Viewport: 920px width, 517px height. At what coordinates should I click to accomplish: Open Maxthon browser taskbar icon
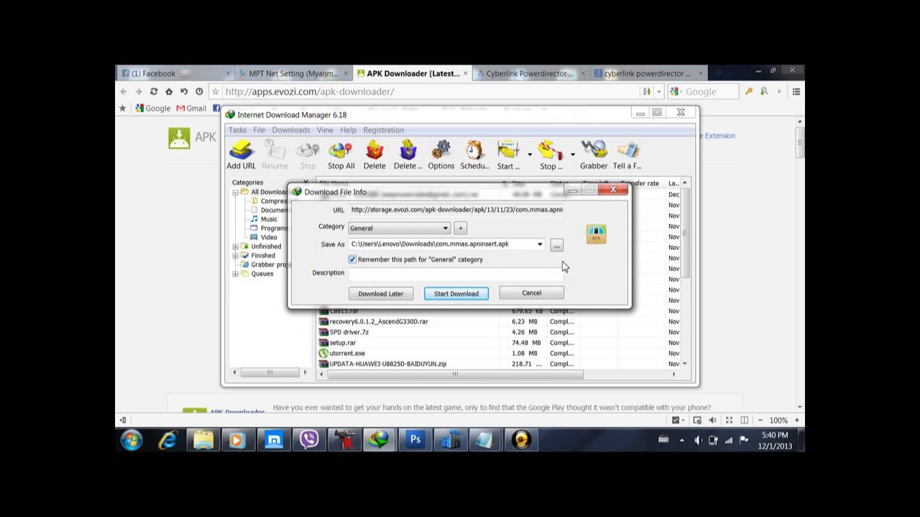[x=274, y=439]
